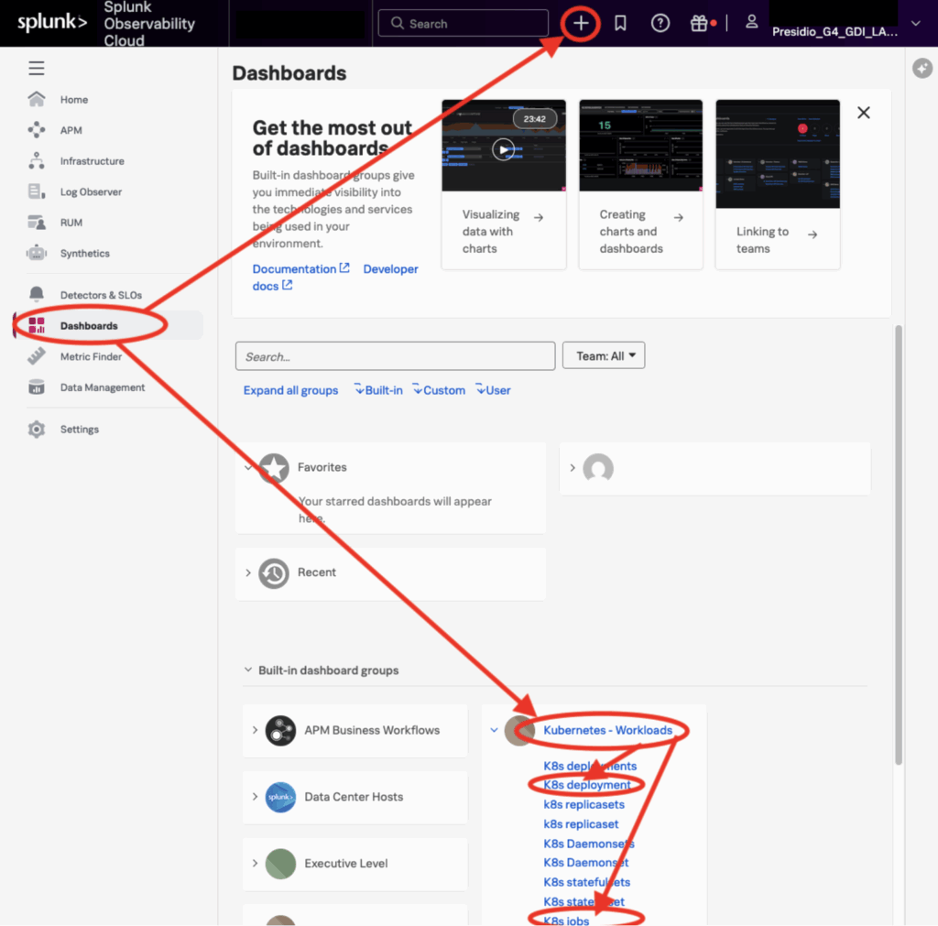The image size is (938, 926).
Task: Open the Documentation link
Action: pyautogui.click(x=295, y=268)
